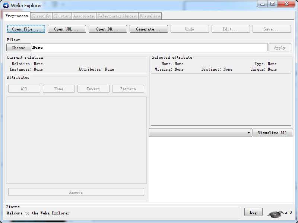Click the Weka bird icon in status bar
The height and width of the screenshot is (223, 298).
coord(276,214)
